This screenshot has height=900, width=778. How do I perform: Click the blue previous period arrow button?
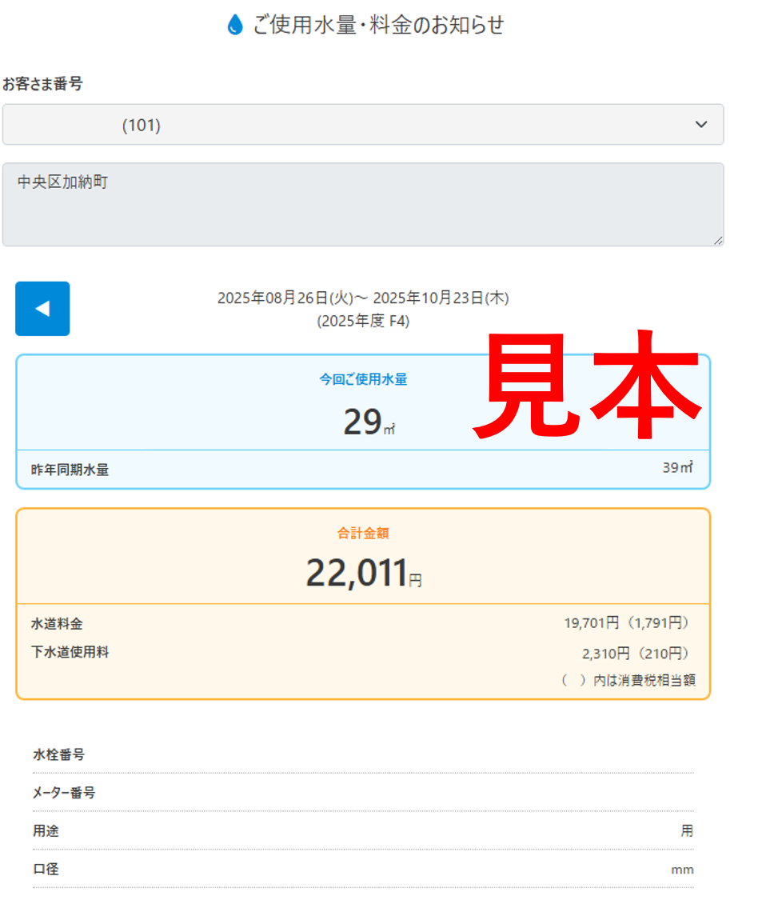coord(42,308)
